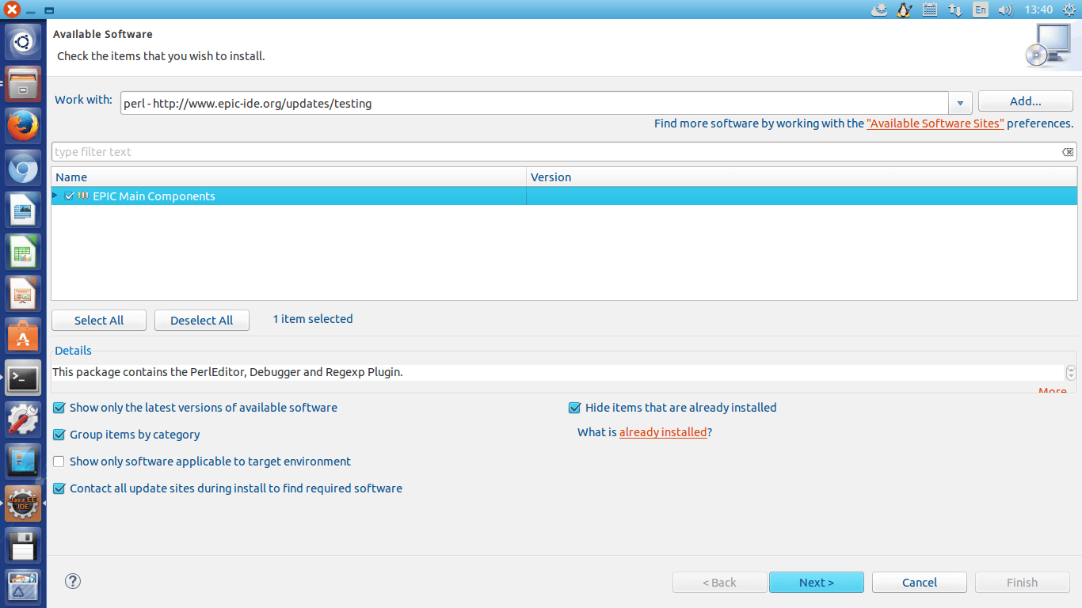Image resolution: width=1082 pixels, height=608 pixels.
Task: Open the already installed link
Action: point(663,431)
